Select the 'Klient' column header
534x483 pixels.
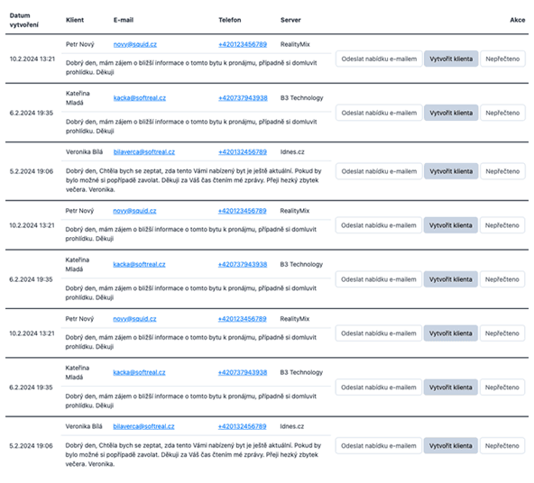[75, 20]
